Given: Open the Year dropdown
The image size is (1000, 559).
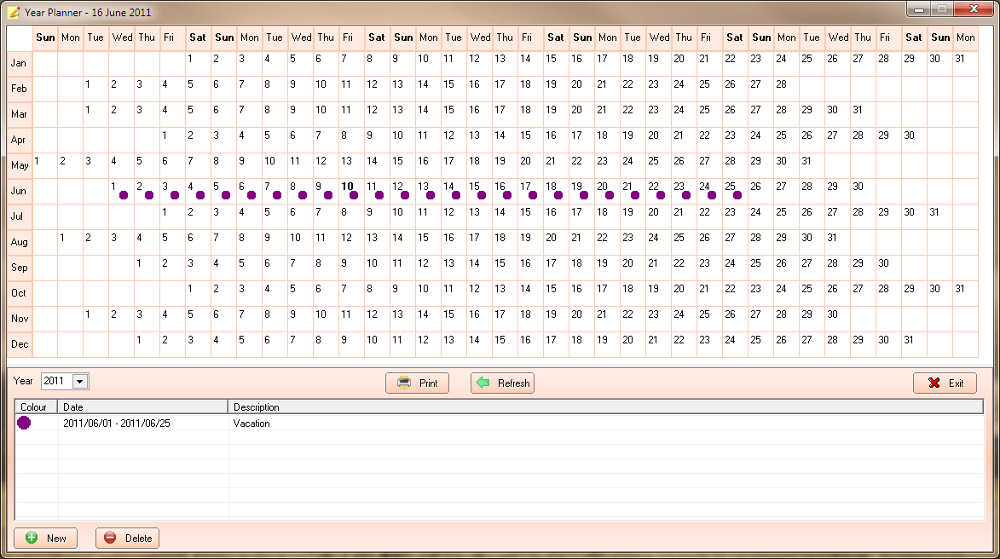Looking at the screenshot, I should pos(81,381).
